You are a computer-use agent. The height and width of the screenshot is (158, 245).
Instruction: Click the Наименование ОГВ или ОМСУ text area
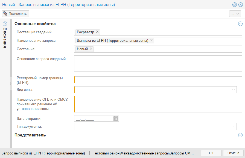point(158,104)
